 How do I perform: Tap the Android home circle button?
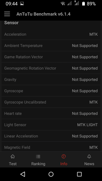point(51,174)
